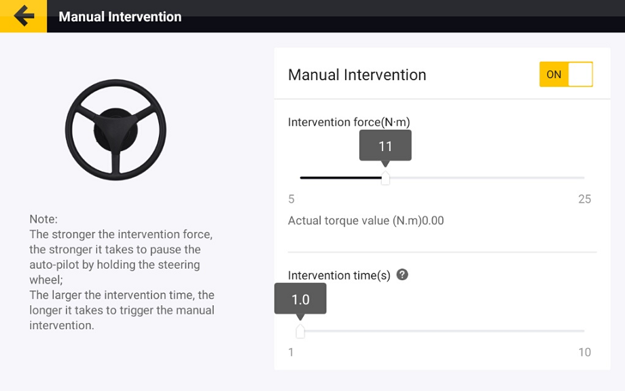Click the steering wheel image

(x=115, y=130)
